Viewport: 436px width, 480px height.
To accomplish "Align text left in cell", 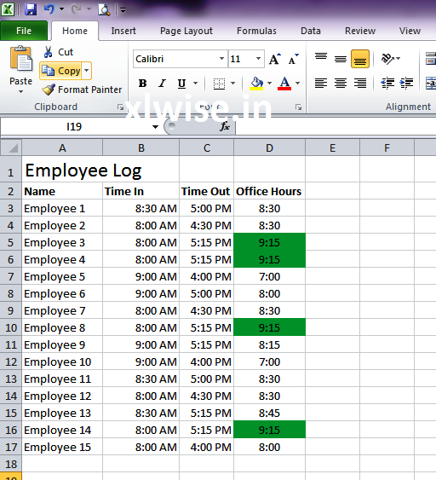I will tap(321, 83).
